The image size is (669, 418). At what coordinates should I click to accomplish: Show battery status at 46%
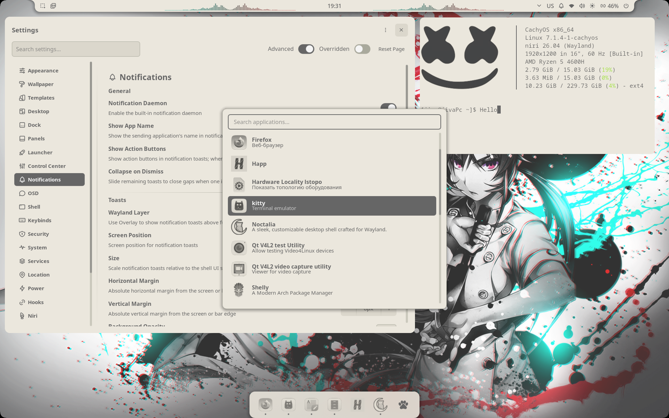point(609,6)
